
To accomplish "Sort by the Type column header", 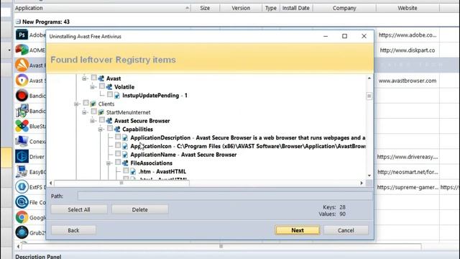I will coord(271,8).
